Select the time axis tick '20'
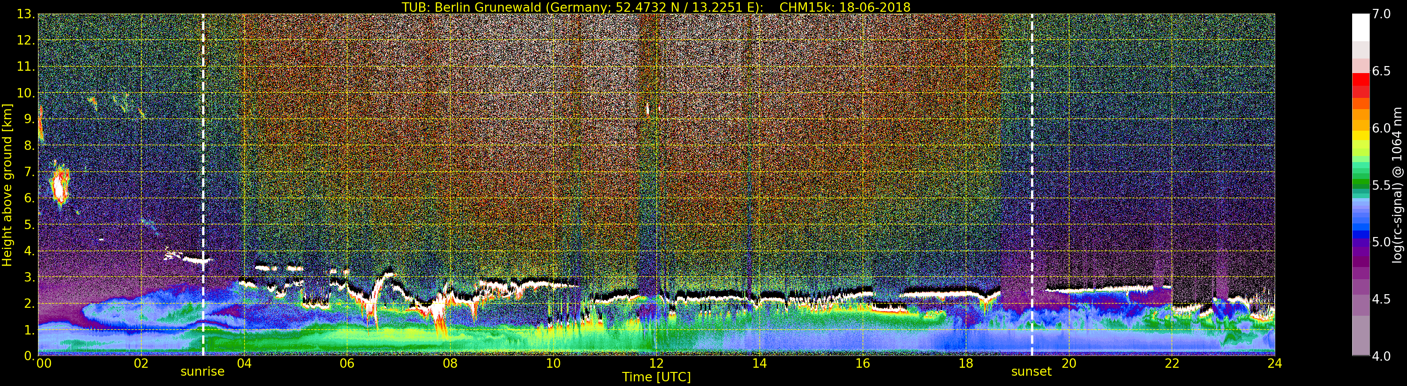Screen dimensions: 1407x386 pos(1069,364)
